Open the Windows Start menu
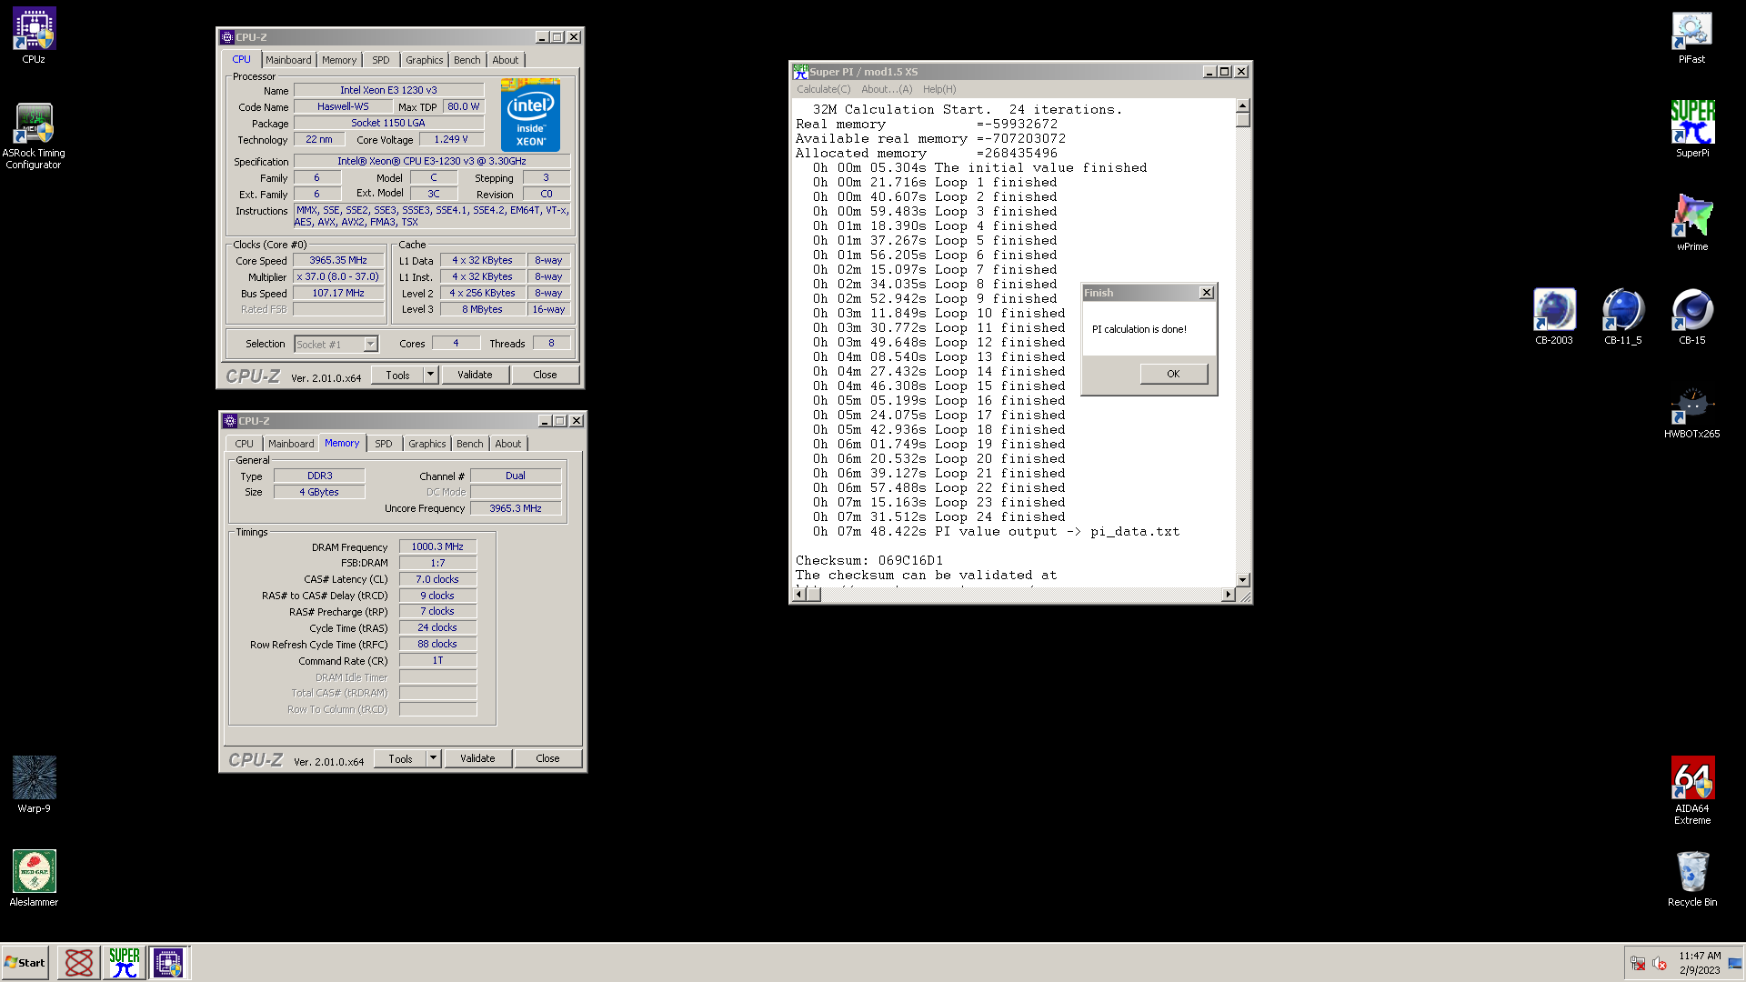1746x982 pixels. pyautogui.click(x=25, y=962)
